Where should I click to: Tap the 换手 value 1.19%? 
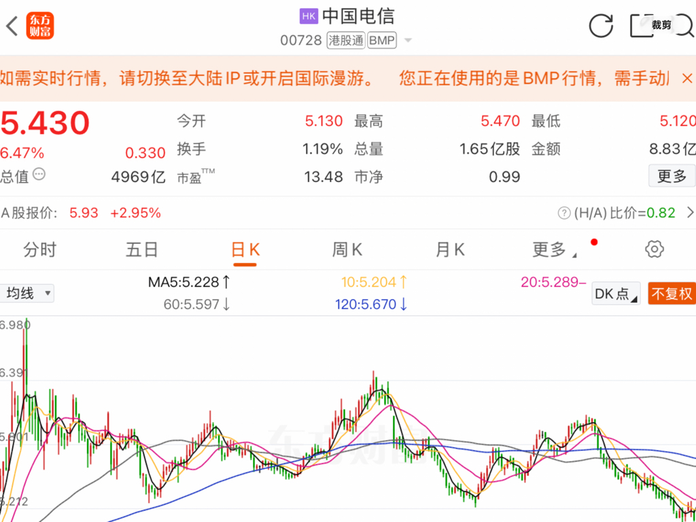click(x=323, y=149)
